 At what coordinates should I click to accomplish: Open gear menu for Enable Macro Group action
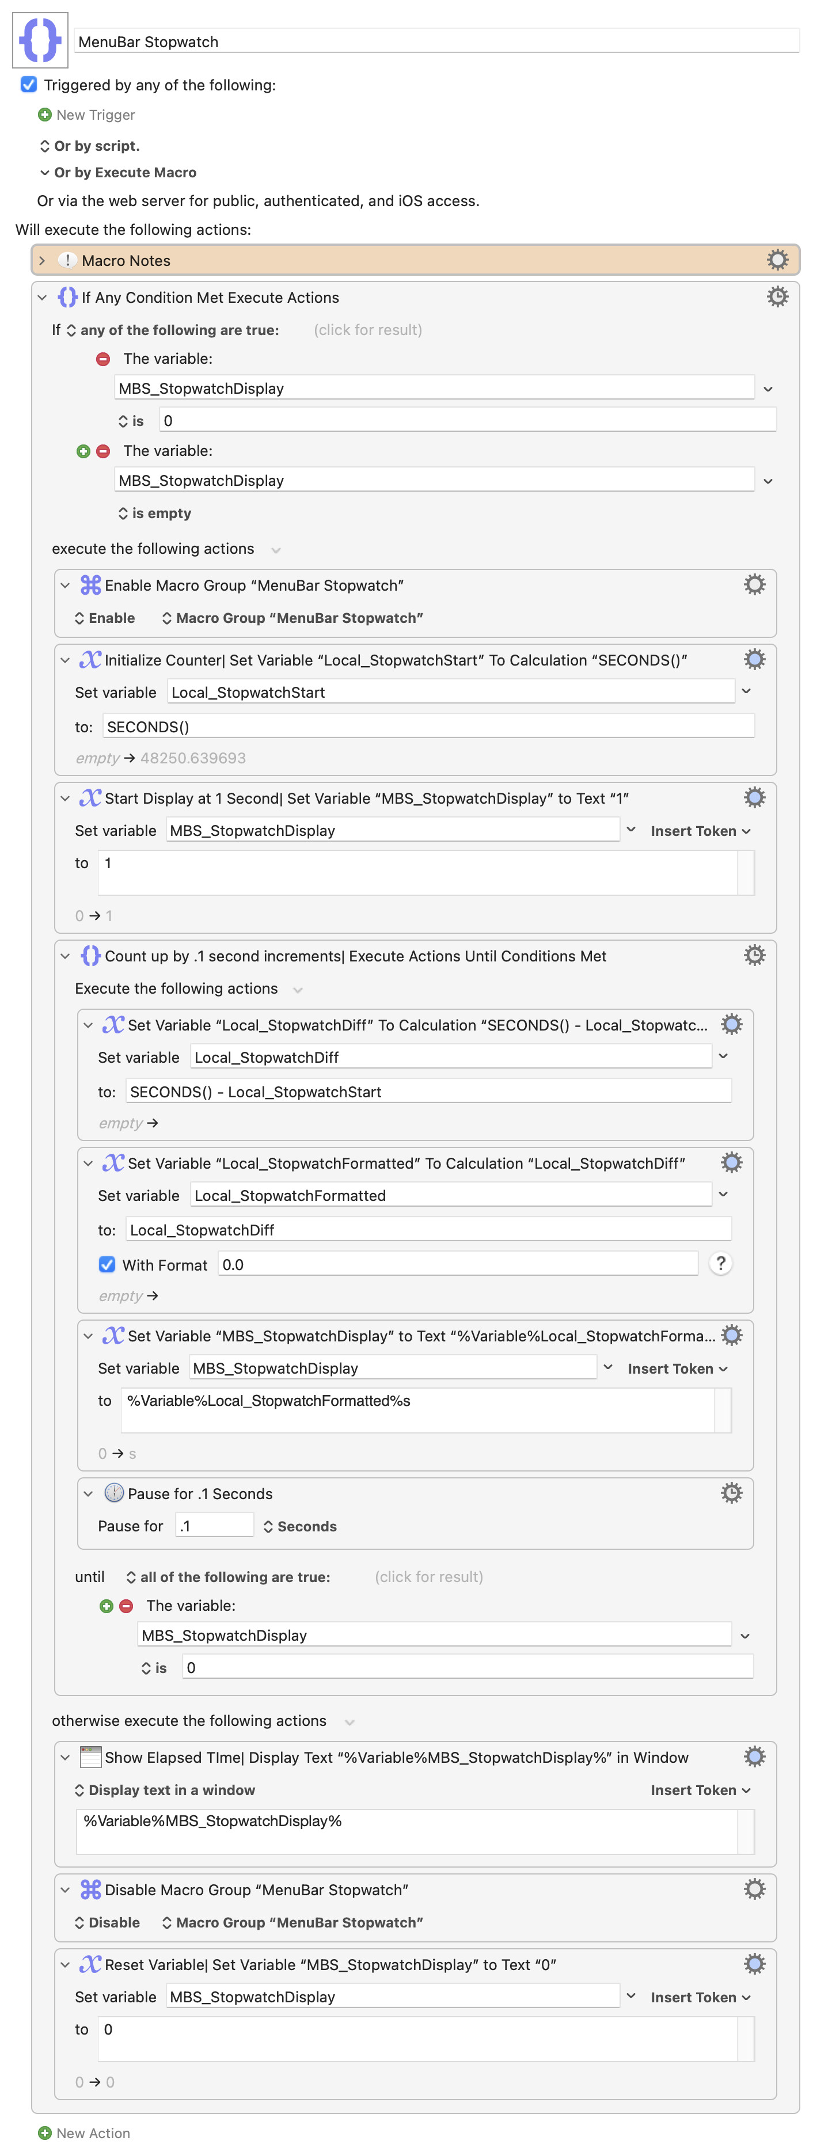tap(754, 585)
